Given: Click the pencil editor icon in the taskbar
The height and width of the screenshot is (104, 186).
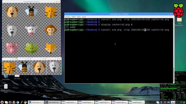Looking at the screenshot, I should tap(22, 102).
